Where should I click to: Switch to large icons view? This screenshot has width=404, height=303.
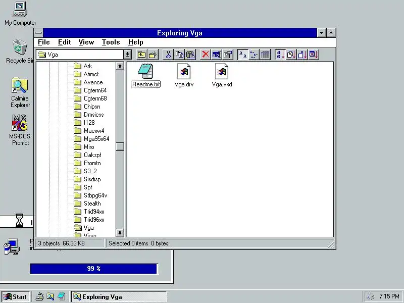(243, 55)
